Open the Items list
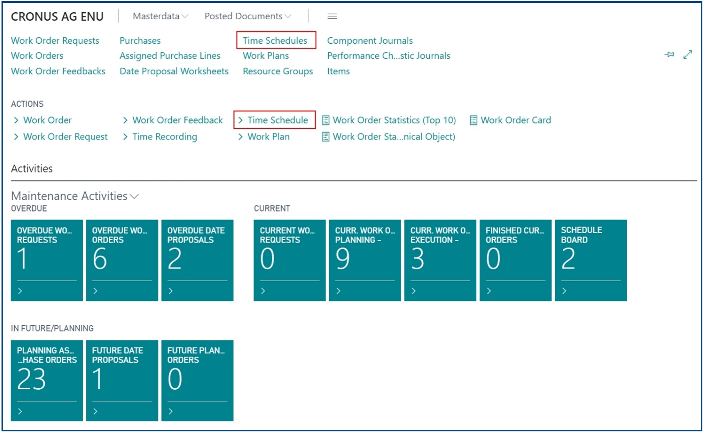This screenshot has height=432, width=703. (339, 71)
